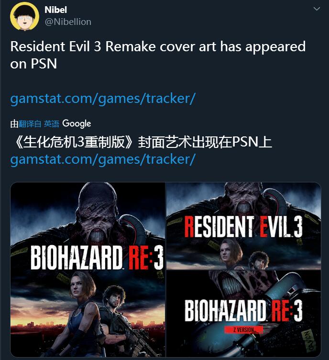329x360 pixels.
Task: Click the 英语 source language link
Action: [x=52, y=124]
